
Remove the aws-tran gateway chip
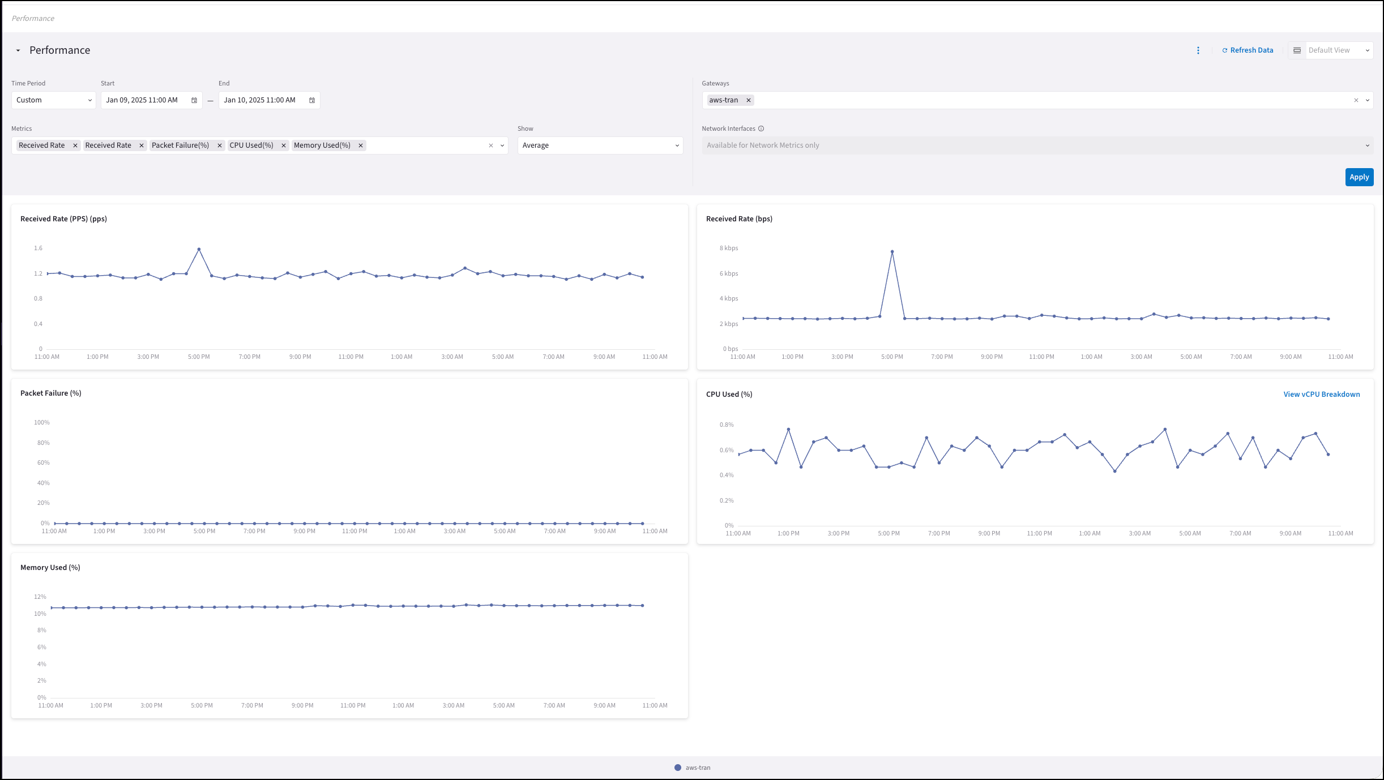(x=749, y=100)
